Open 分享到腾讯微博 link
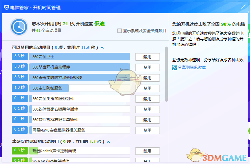250x164 pixels. pyautogui.click(x=192, y=68)
